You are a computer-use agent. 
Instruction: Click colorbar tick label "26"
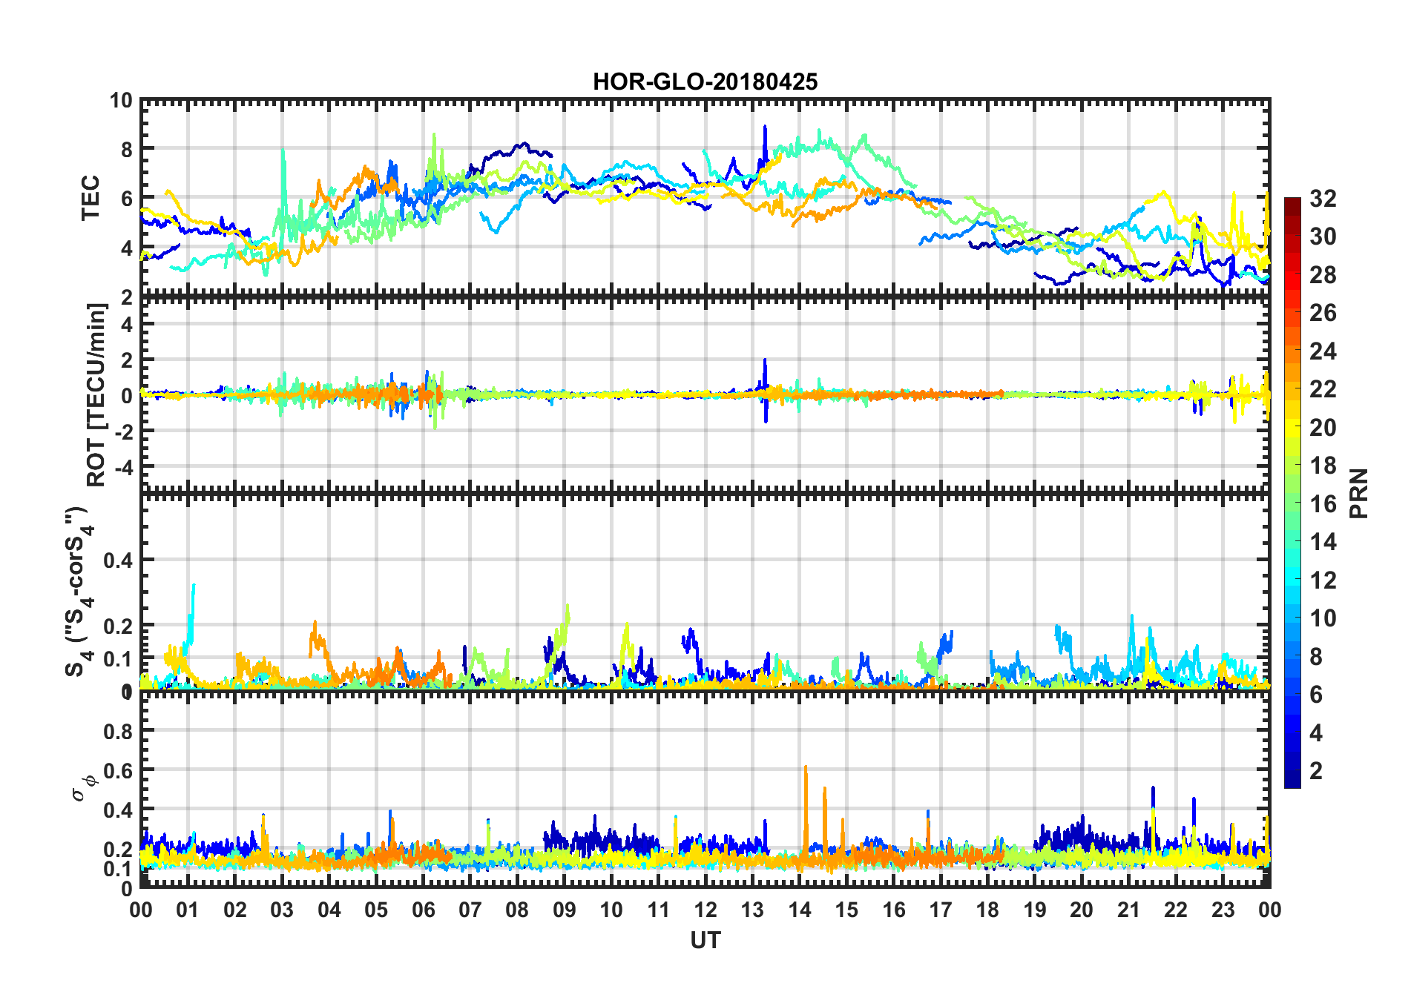tap(1323, 313)
